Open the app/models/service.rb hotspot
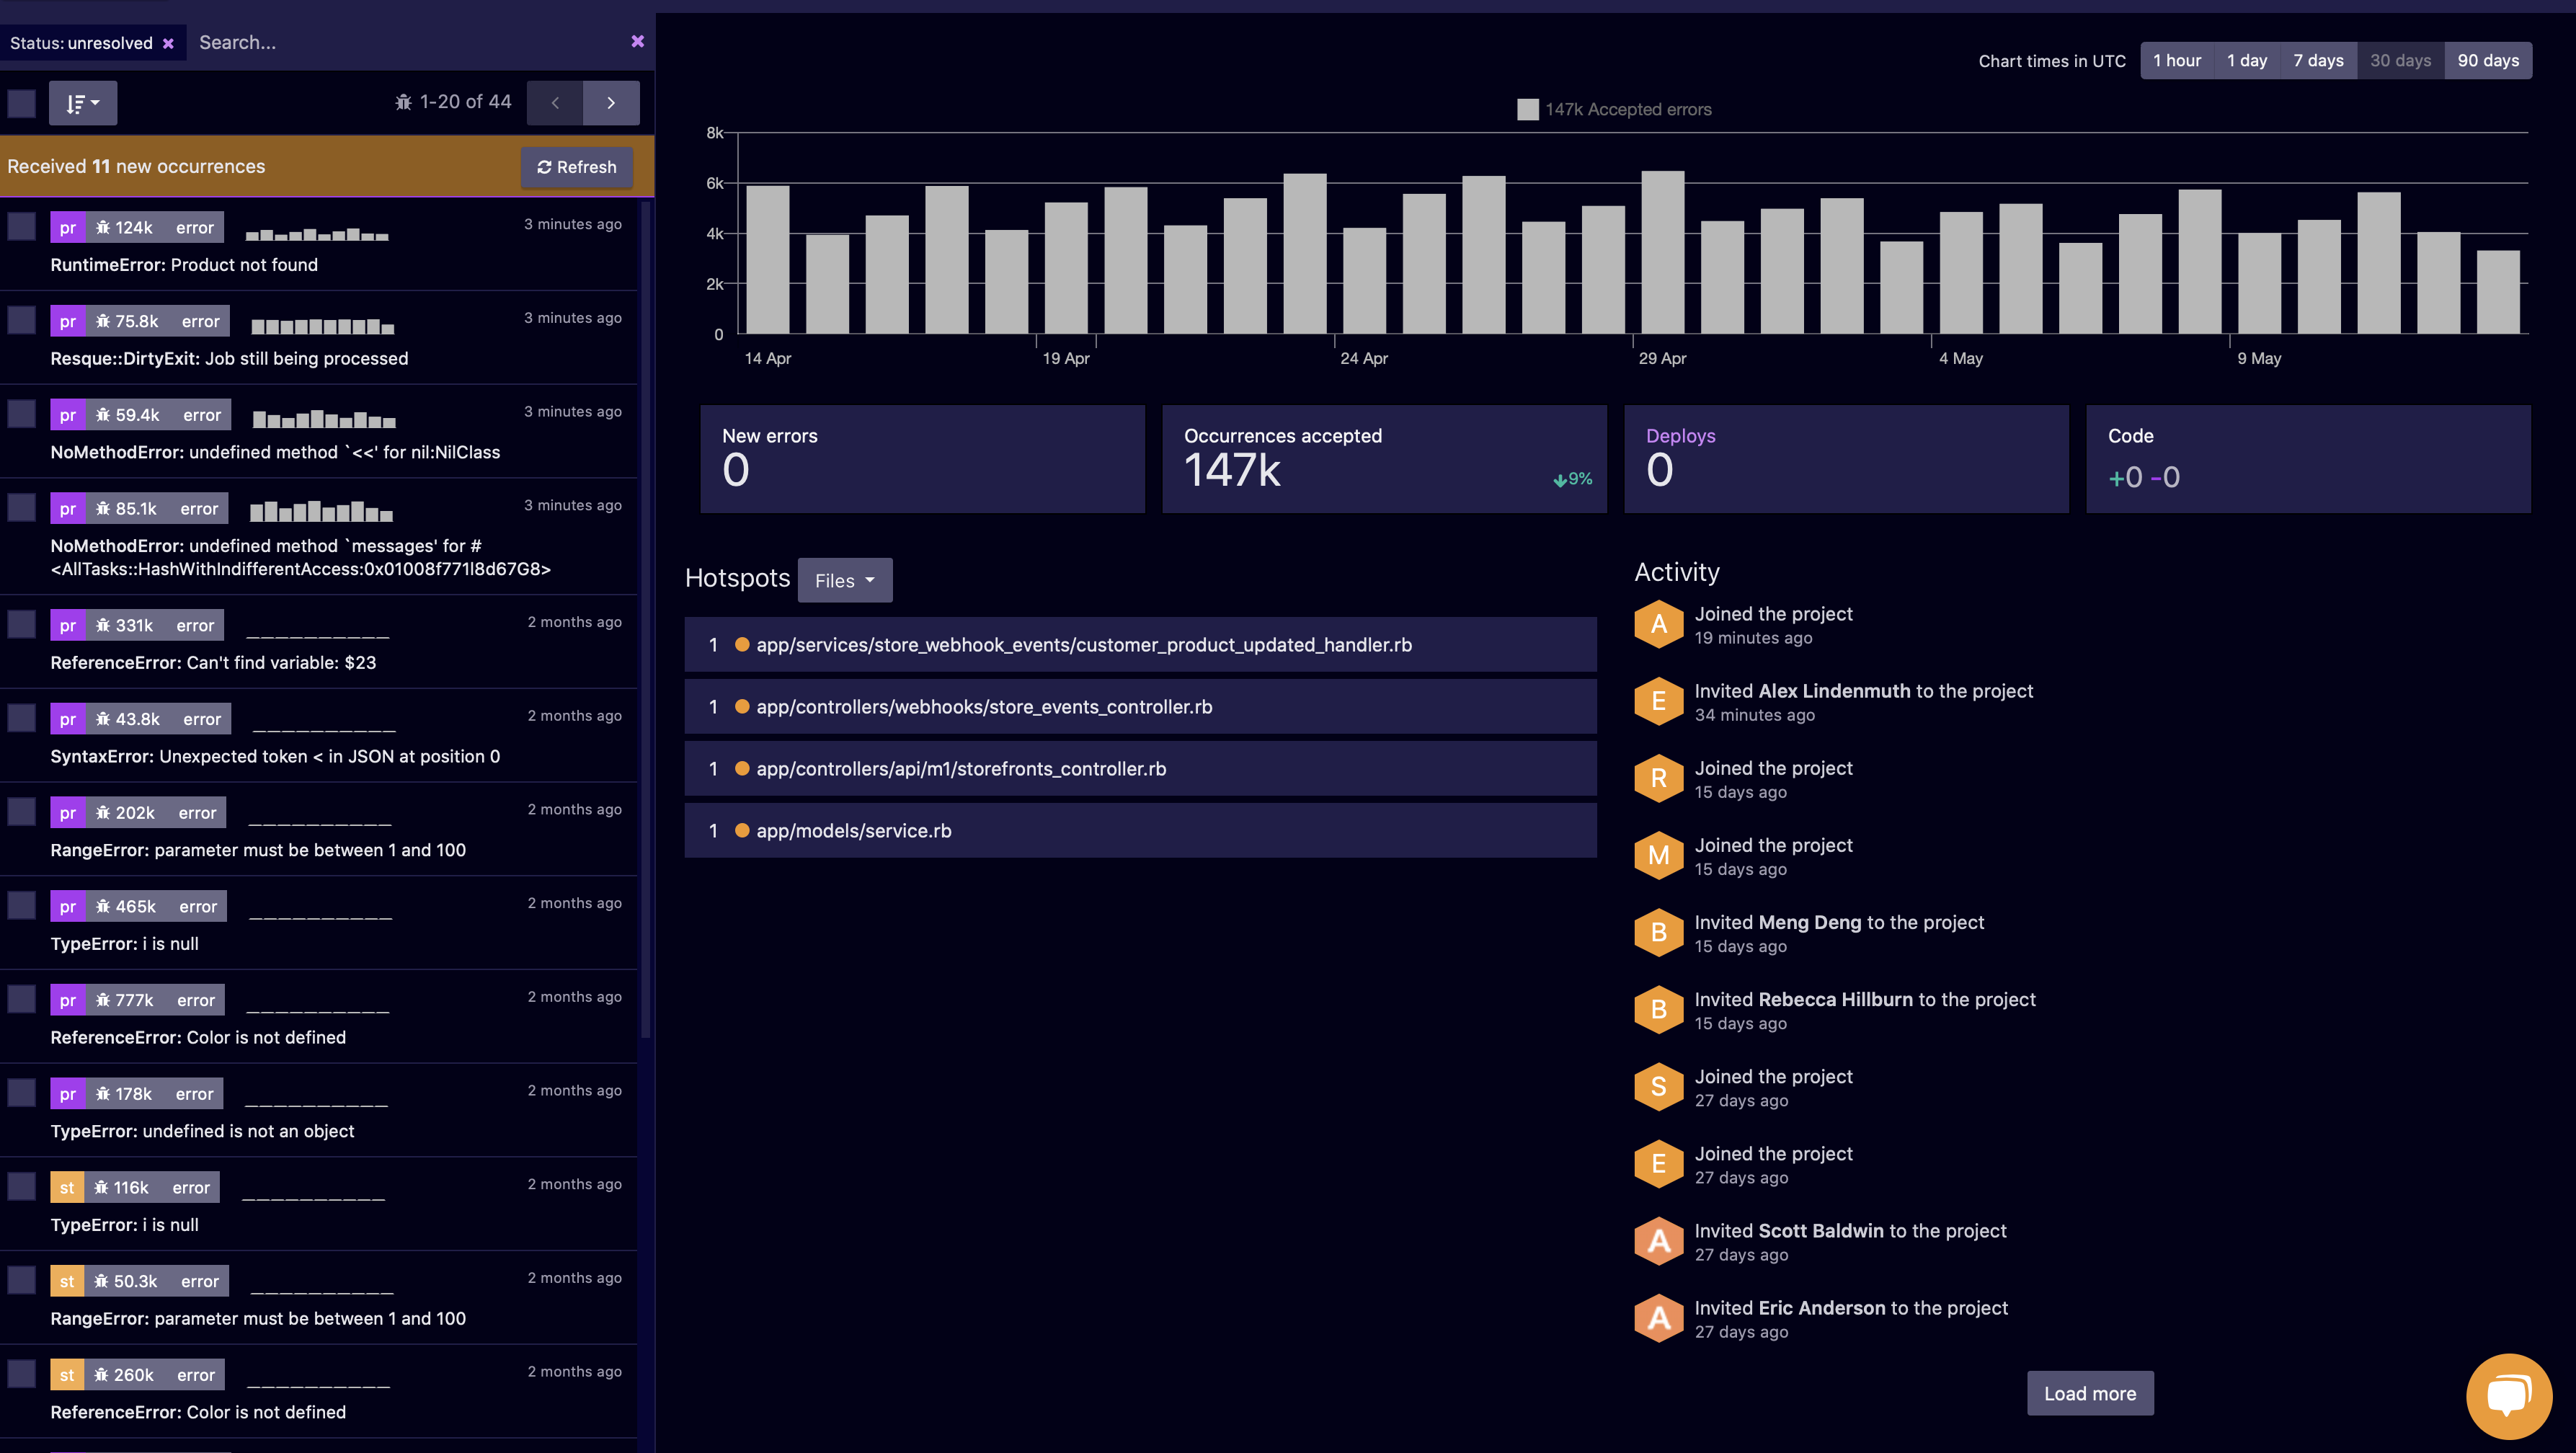The image size is (2576, 1453). tap(853, 830)
